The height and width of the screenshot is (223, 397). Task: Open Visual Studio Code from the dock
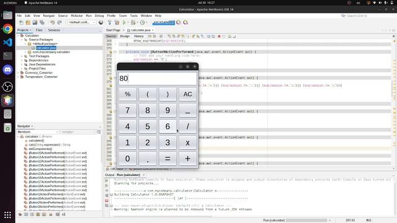tap(7, 42)
